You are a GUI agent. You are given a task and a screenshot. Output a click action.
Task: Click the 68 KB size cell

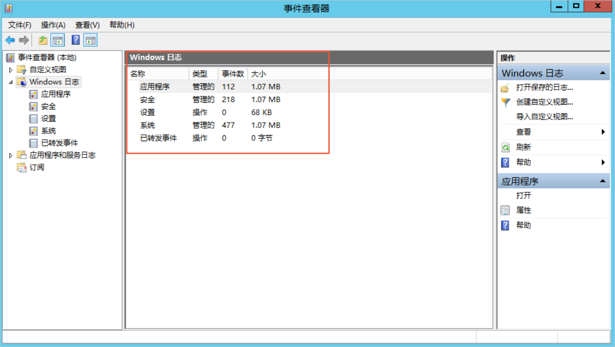click(262, 112)
